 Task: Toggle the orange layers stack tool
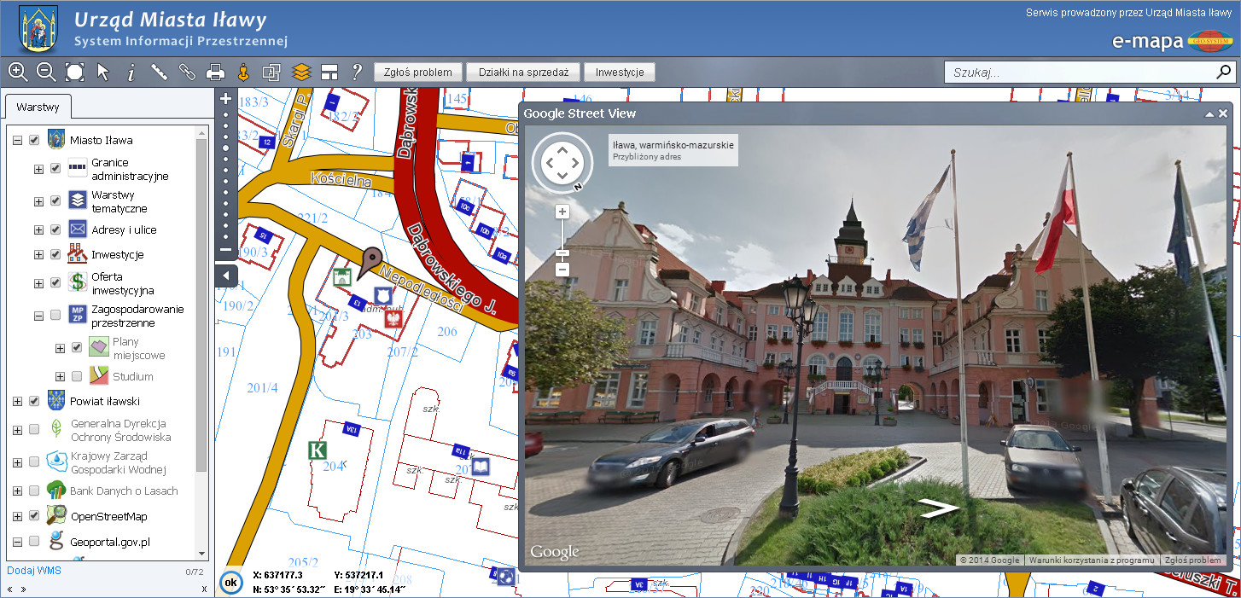click(x=300, y=73)
